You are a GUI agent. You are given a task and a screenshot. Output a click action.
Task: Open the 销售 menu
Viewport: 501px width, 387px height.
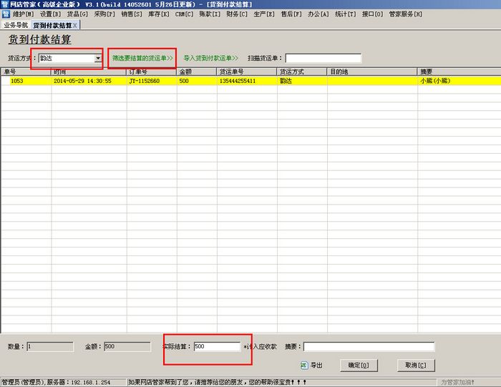(131, 14)
